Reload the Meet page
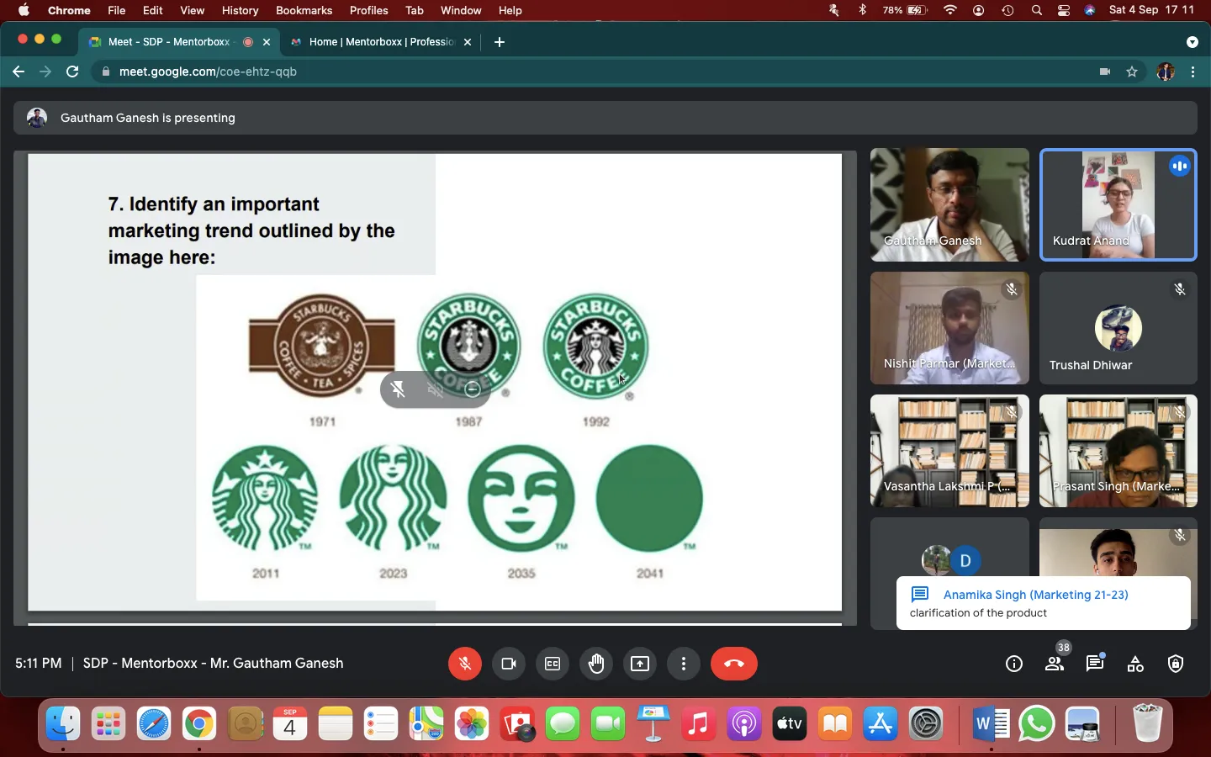The height and width of the screenshot is (757, 1211). (72, 71)
